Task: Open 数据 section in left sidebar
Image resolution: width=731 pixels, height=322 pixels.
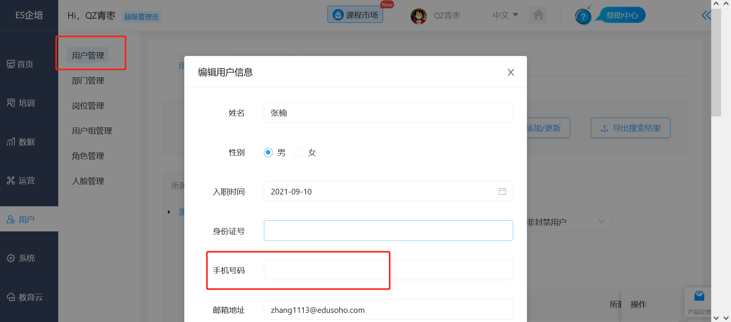Action: (x=21, y=142)
